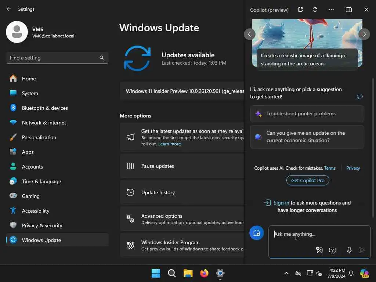Add an image to Copilot prompt
Viewport: 376px width, 282px height.
[319, 250]
